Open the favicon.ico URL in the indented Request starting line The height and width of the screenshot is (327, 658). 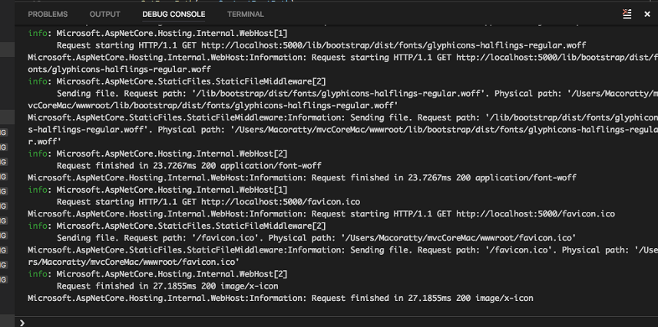(280, 202)
